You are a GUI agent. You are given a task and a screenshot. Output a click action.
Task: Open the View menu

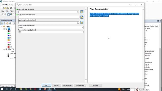[12, 11]
